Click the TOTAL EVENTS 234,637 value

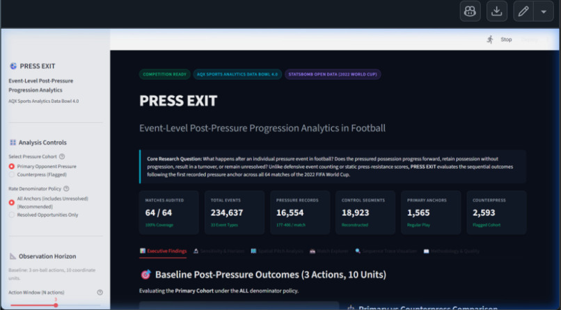[x=227, y=213]
